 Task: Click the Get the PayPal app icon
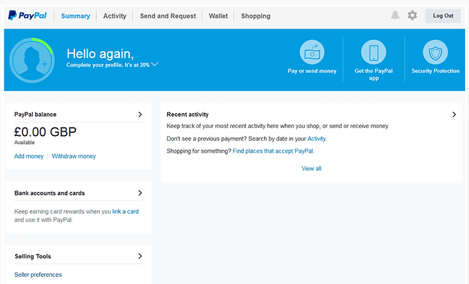coord(373,52)
